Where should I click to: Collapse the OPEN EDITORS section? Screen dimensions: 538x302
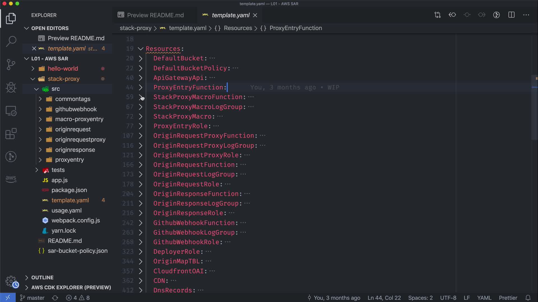point(50,28)
